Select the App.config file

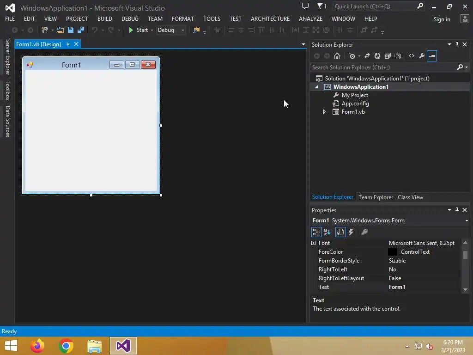355,104
